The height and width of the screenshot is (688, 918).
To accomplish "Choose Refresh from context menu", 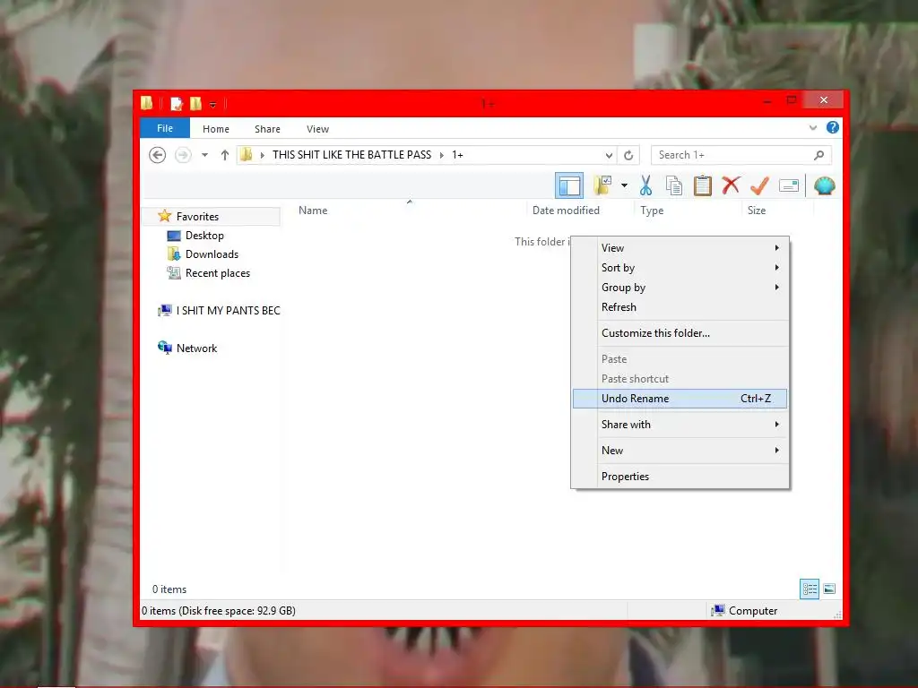I will pyautogui.click(x=680, y=307).
